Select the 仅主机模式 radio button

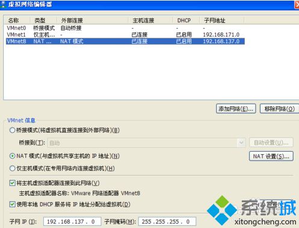click(12, 169)
